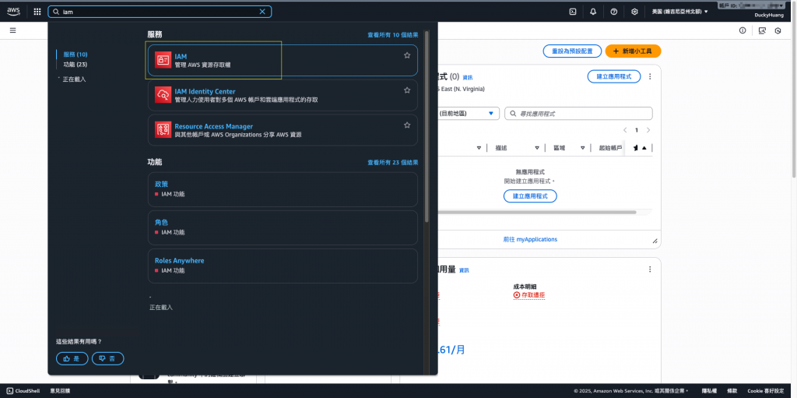
Task: Follow 前往 myApplications link
Action: [x=530, y=239]
